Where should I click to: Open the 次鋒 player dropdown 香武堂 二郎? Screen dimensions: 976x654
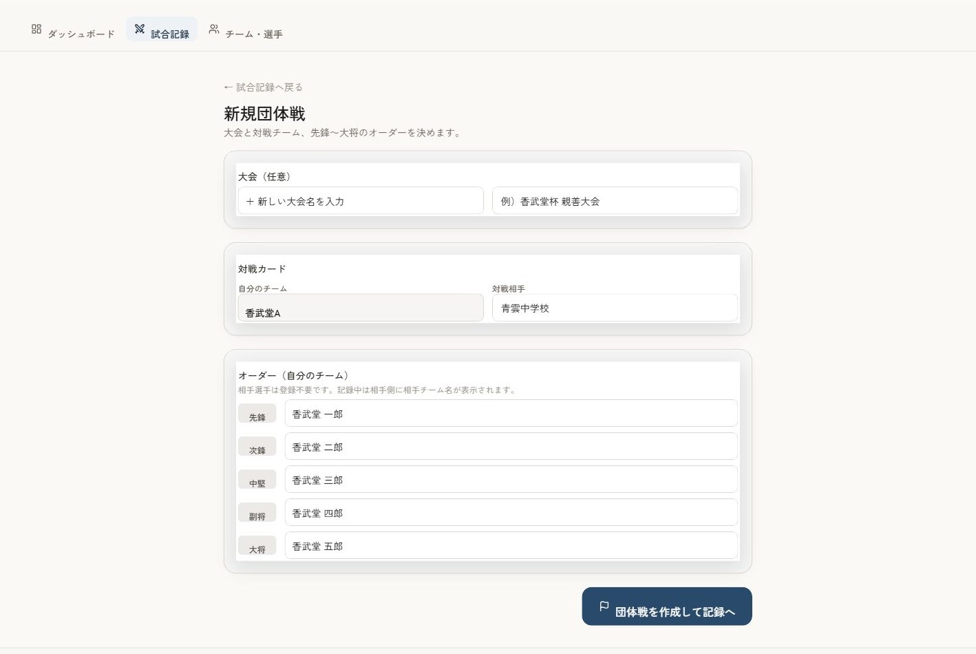click(x=511, y=446)
